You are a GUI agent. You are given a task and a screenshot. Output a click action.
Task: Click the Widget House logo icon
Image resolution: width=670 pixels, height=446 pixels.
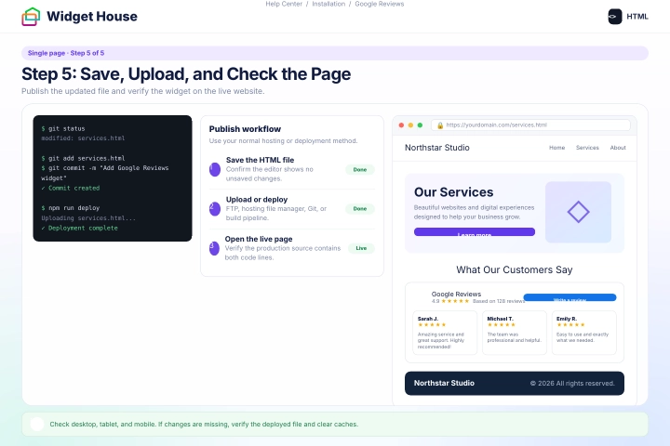(x=31, y=17)
